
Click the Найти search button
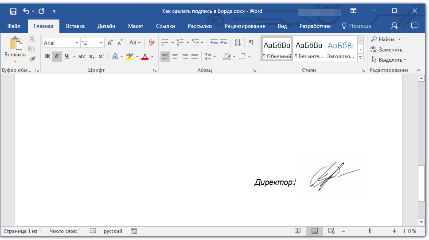[x=383, y=39]
